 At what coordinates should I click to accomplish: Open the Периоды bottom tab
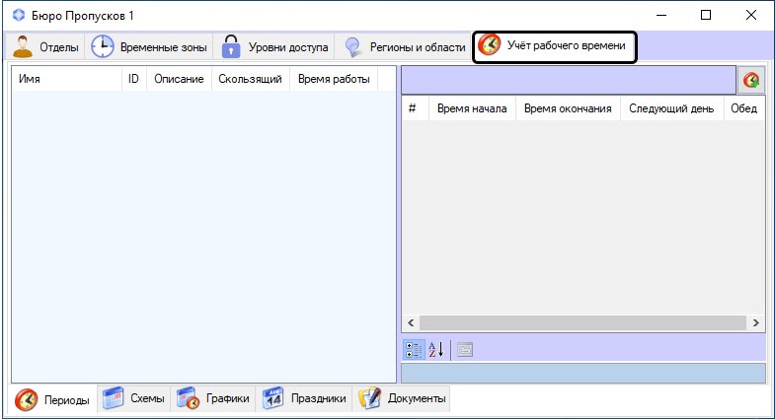pyautogui.click(x=53, y=399)
